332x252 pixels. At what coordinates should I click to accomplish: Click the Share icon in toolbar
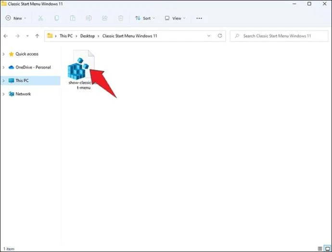coord(104,18)
